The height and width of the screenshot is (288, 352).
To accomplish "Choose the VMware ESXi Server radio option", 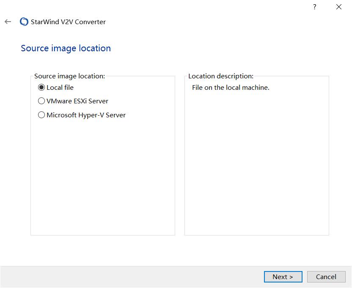I will coord(41,101).
